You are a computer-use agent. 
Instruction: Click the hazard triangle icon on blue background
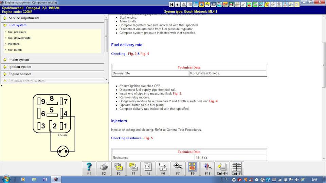click(285, 4)
